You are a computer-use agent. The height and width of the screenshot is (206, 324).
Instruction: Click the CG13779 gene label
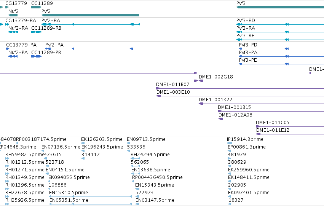(x=16, y=3)
